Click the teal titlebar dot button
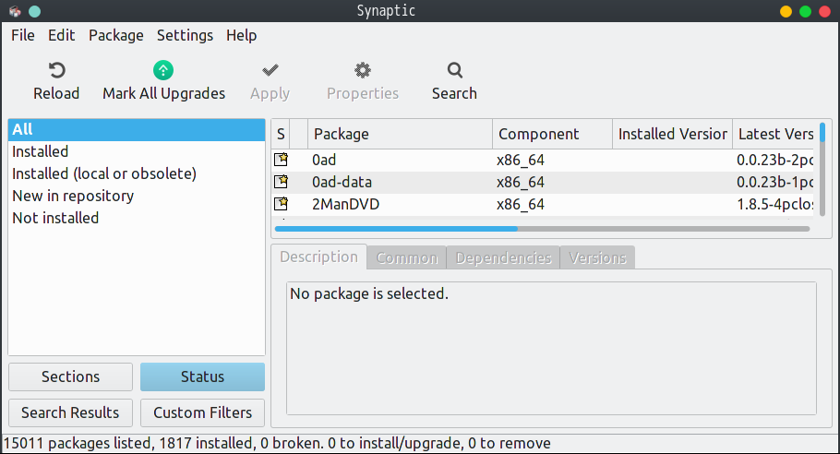840x454 pixels. [34, 11]
